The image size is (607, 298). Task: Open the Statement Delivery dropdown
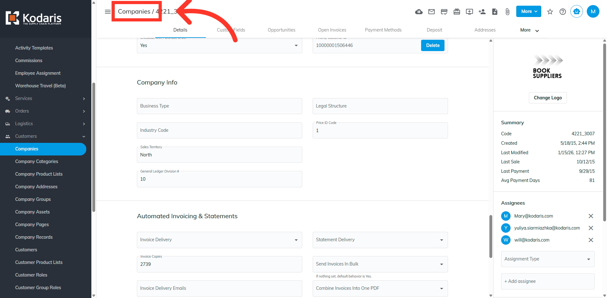click(380, 240)
